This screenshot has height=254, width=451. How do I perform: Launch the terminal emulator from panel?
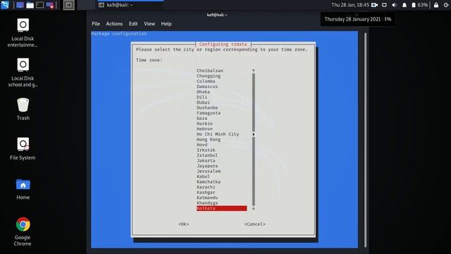pyautogui.click(x=40, y=5)
